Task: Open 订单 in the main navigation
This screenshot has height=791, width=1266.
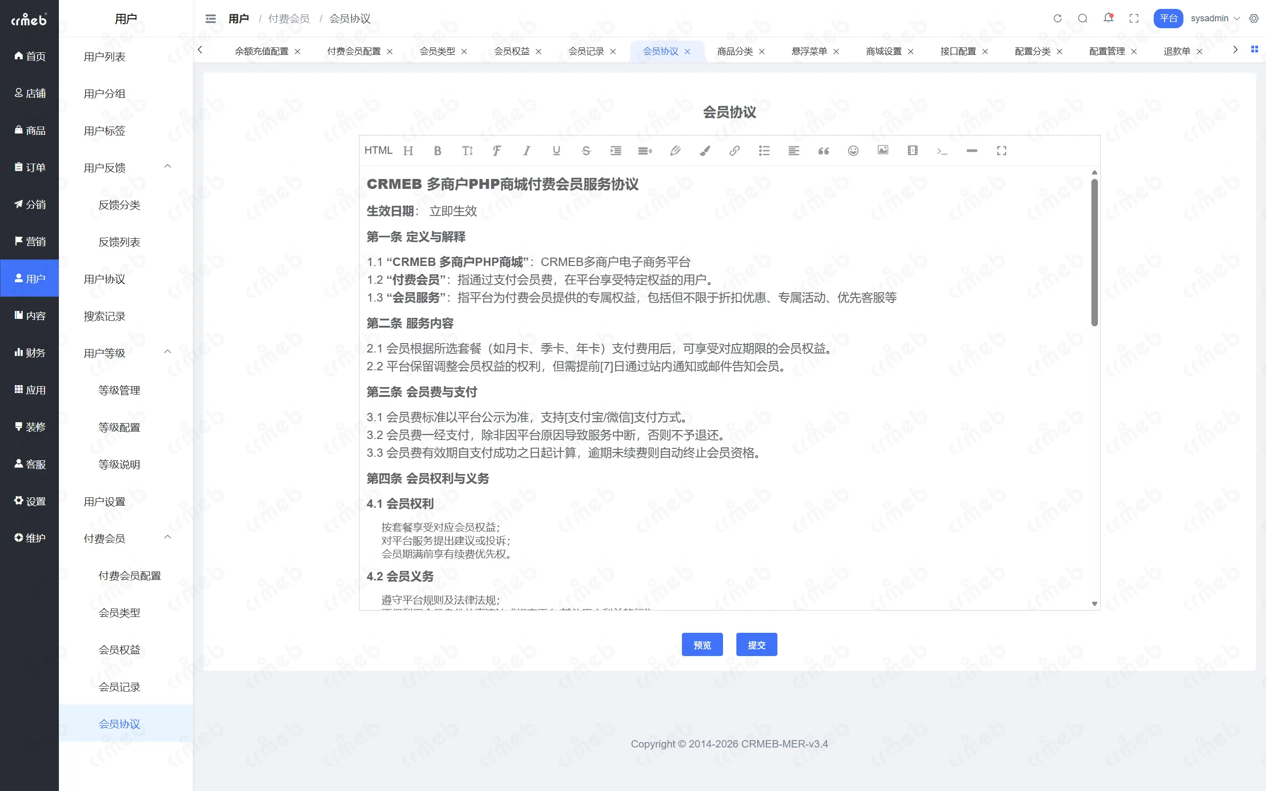Action: point(29,168)
